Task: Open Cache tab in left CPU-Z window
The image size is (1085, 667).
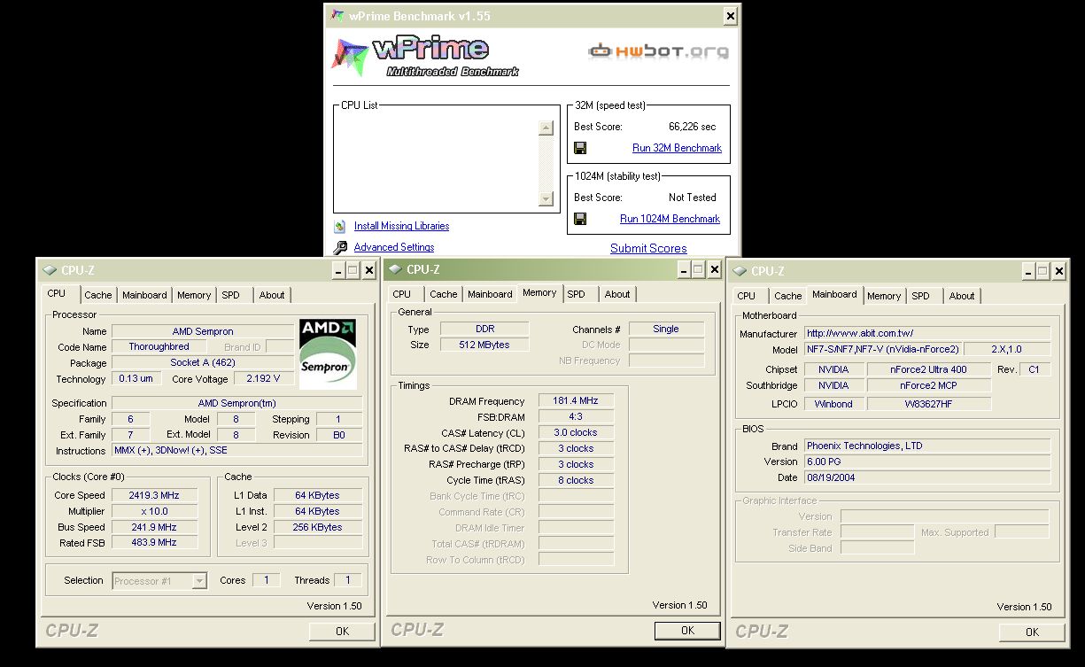Action: (98, 296)
